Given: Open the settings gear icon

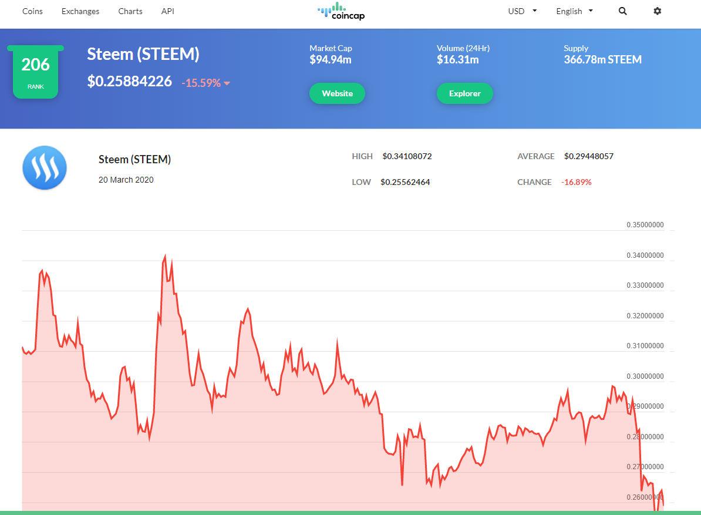Looking at the screenshot, I should 657,11.
